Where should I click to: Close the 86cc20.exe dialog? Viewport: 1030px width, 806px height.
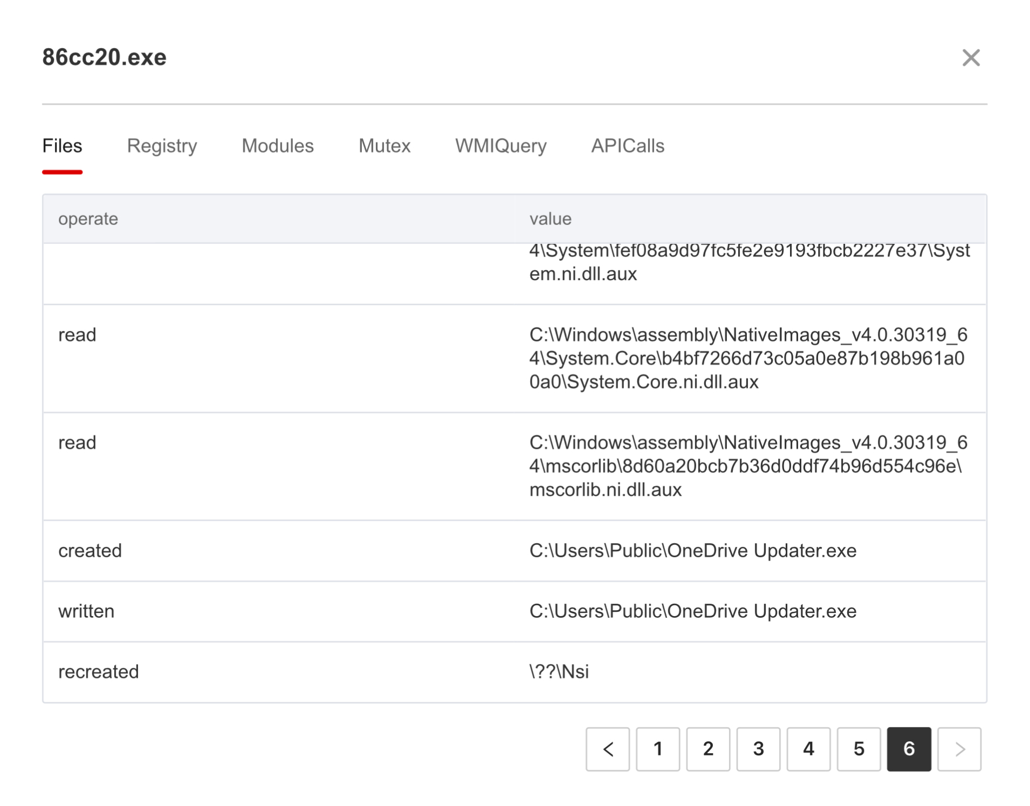[970, 58]
